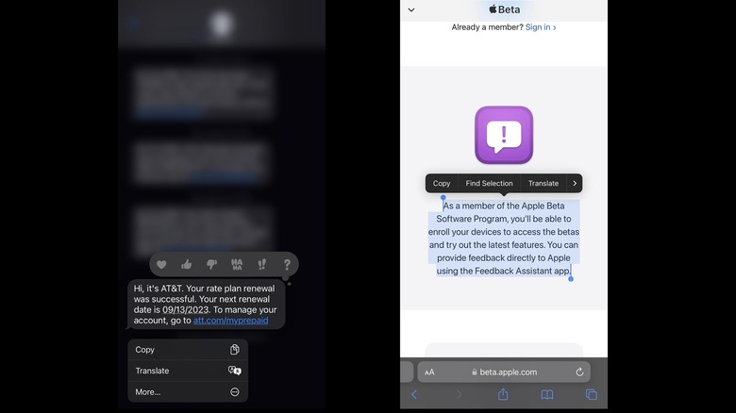736x413 pixels.
Task: Tap the start selection handle before 'As a member'
Action: (x=443, y=198)
